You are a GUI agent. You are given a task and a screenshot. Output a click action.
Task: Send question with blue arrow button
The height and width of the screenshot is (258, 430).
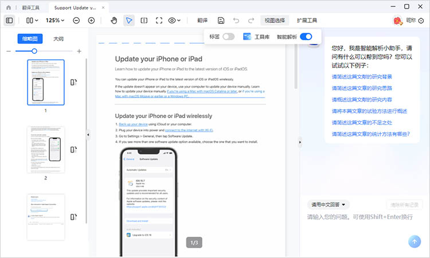click(415, 241)
